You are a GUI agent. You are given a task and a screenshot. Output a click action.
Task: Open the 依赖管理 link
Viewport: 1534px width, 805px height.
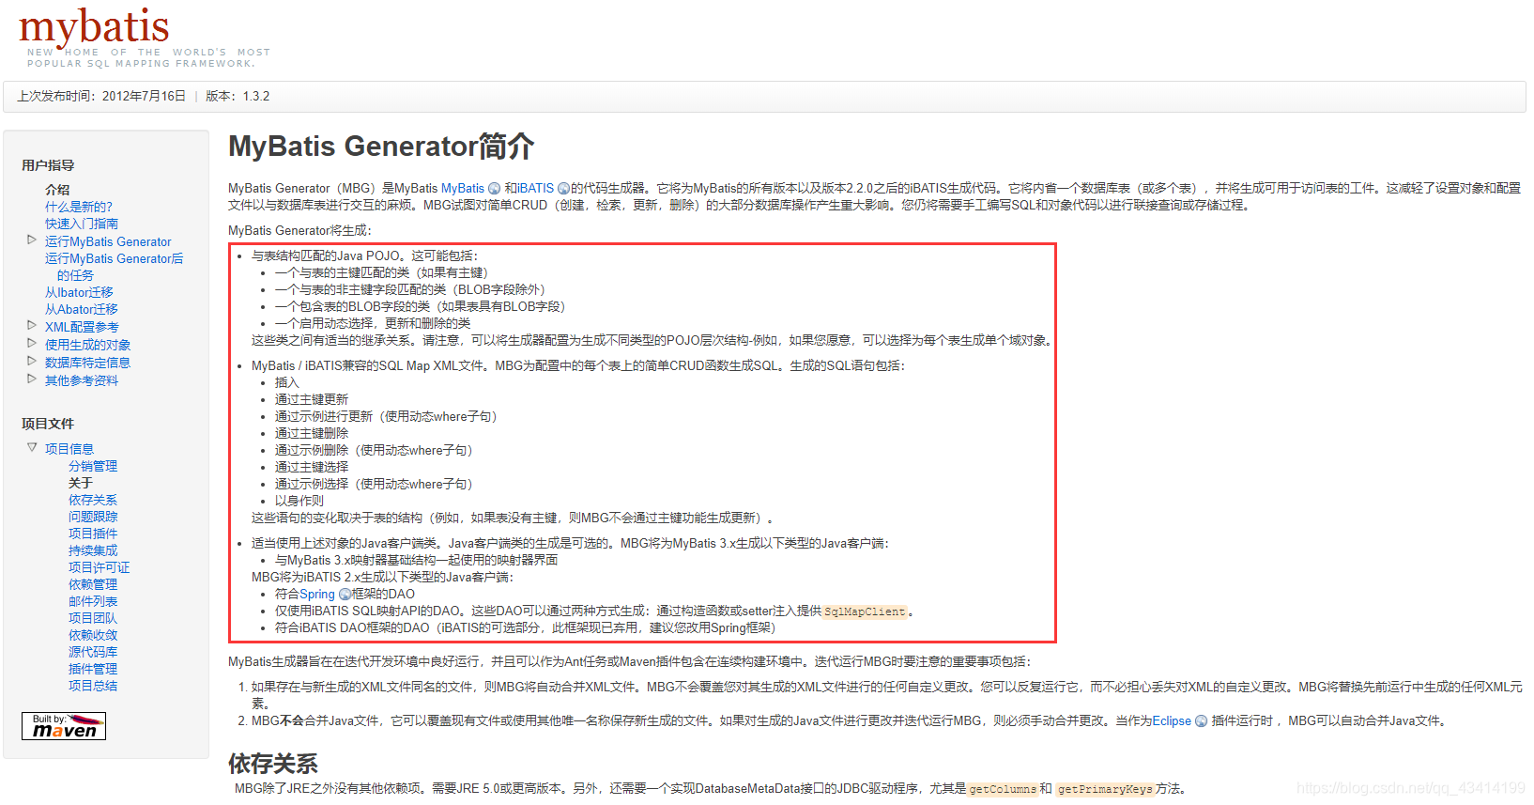(x=93, y=584)
